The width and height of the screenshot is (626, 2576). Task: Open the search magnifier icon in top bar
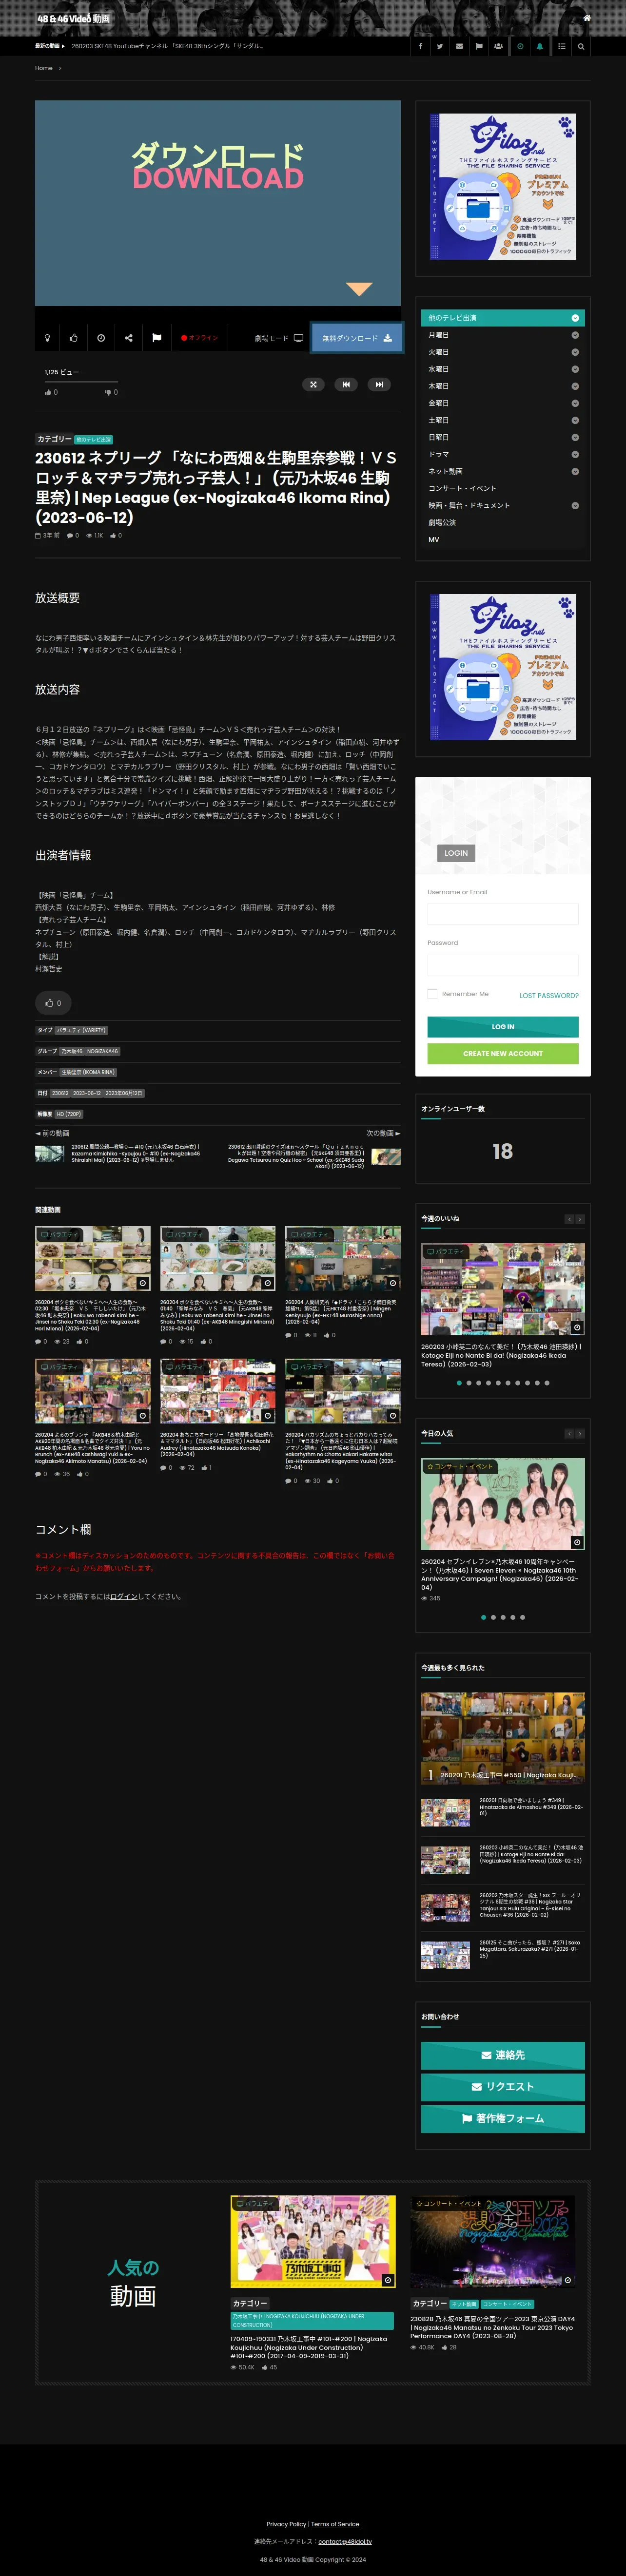point(581,46)
